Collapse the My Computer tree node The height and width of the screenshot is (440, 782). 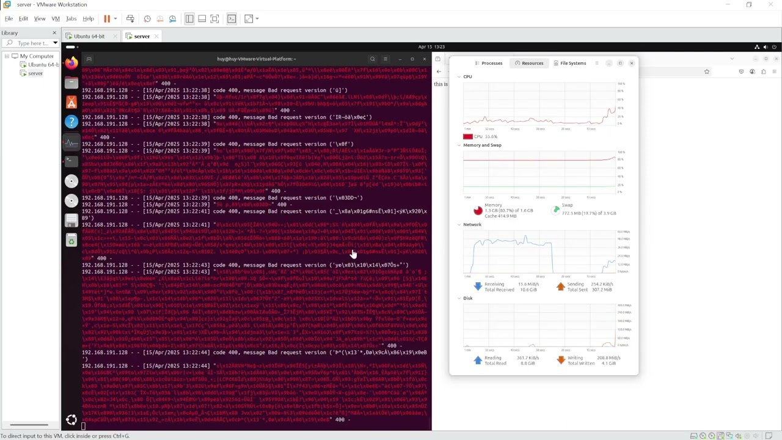pyautogui.click(x=7, y=56)
